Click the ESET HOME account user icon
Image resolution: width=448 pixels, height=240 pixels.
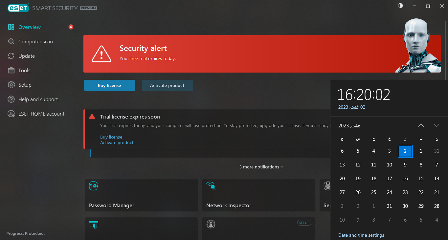[11, 114]
